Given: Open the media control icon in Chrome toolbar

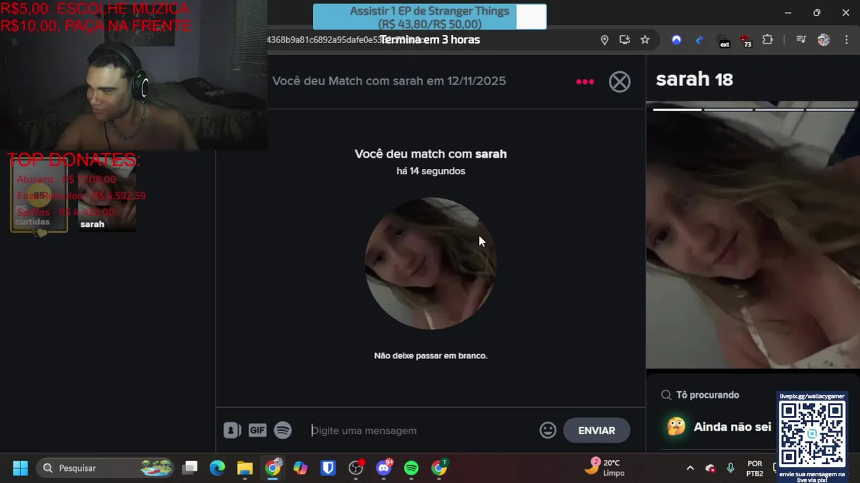Looking at the screenshot, I should [801, 40].
